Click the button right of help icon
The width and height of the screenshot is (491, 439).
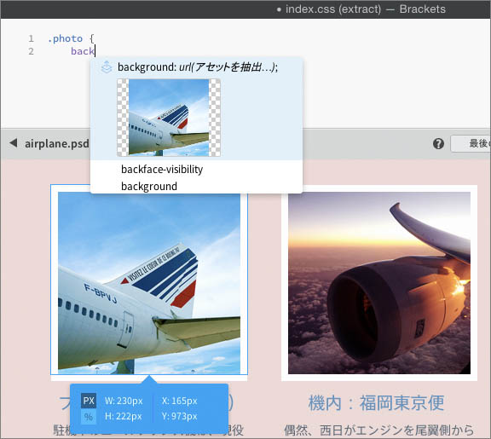(471, 144)
